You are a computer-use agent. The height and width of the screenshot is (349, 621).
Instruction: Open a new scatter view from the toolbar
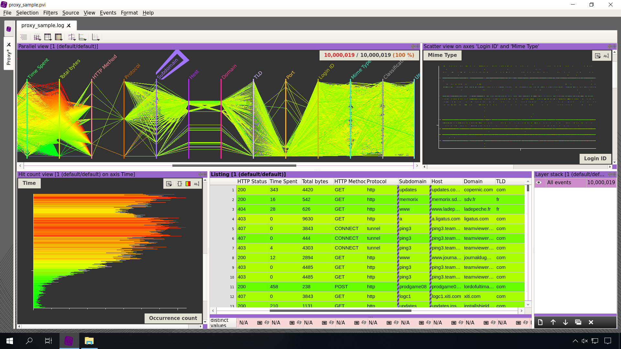click(x=96, y=37)
